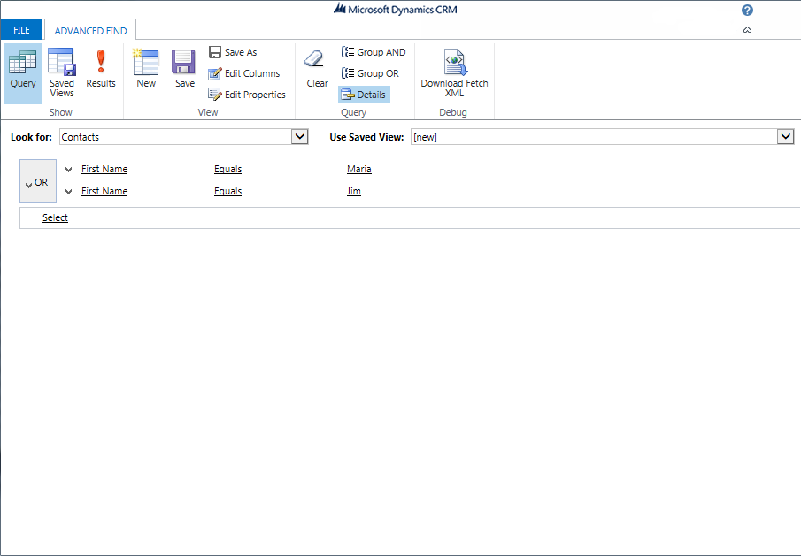Run the query with Results
The width and height of the screenshot is (801, 556).
[x=101, y=69]
